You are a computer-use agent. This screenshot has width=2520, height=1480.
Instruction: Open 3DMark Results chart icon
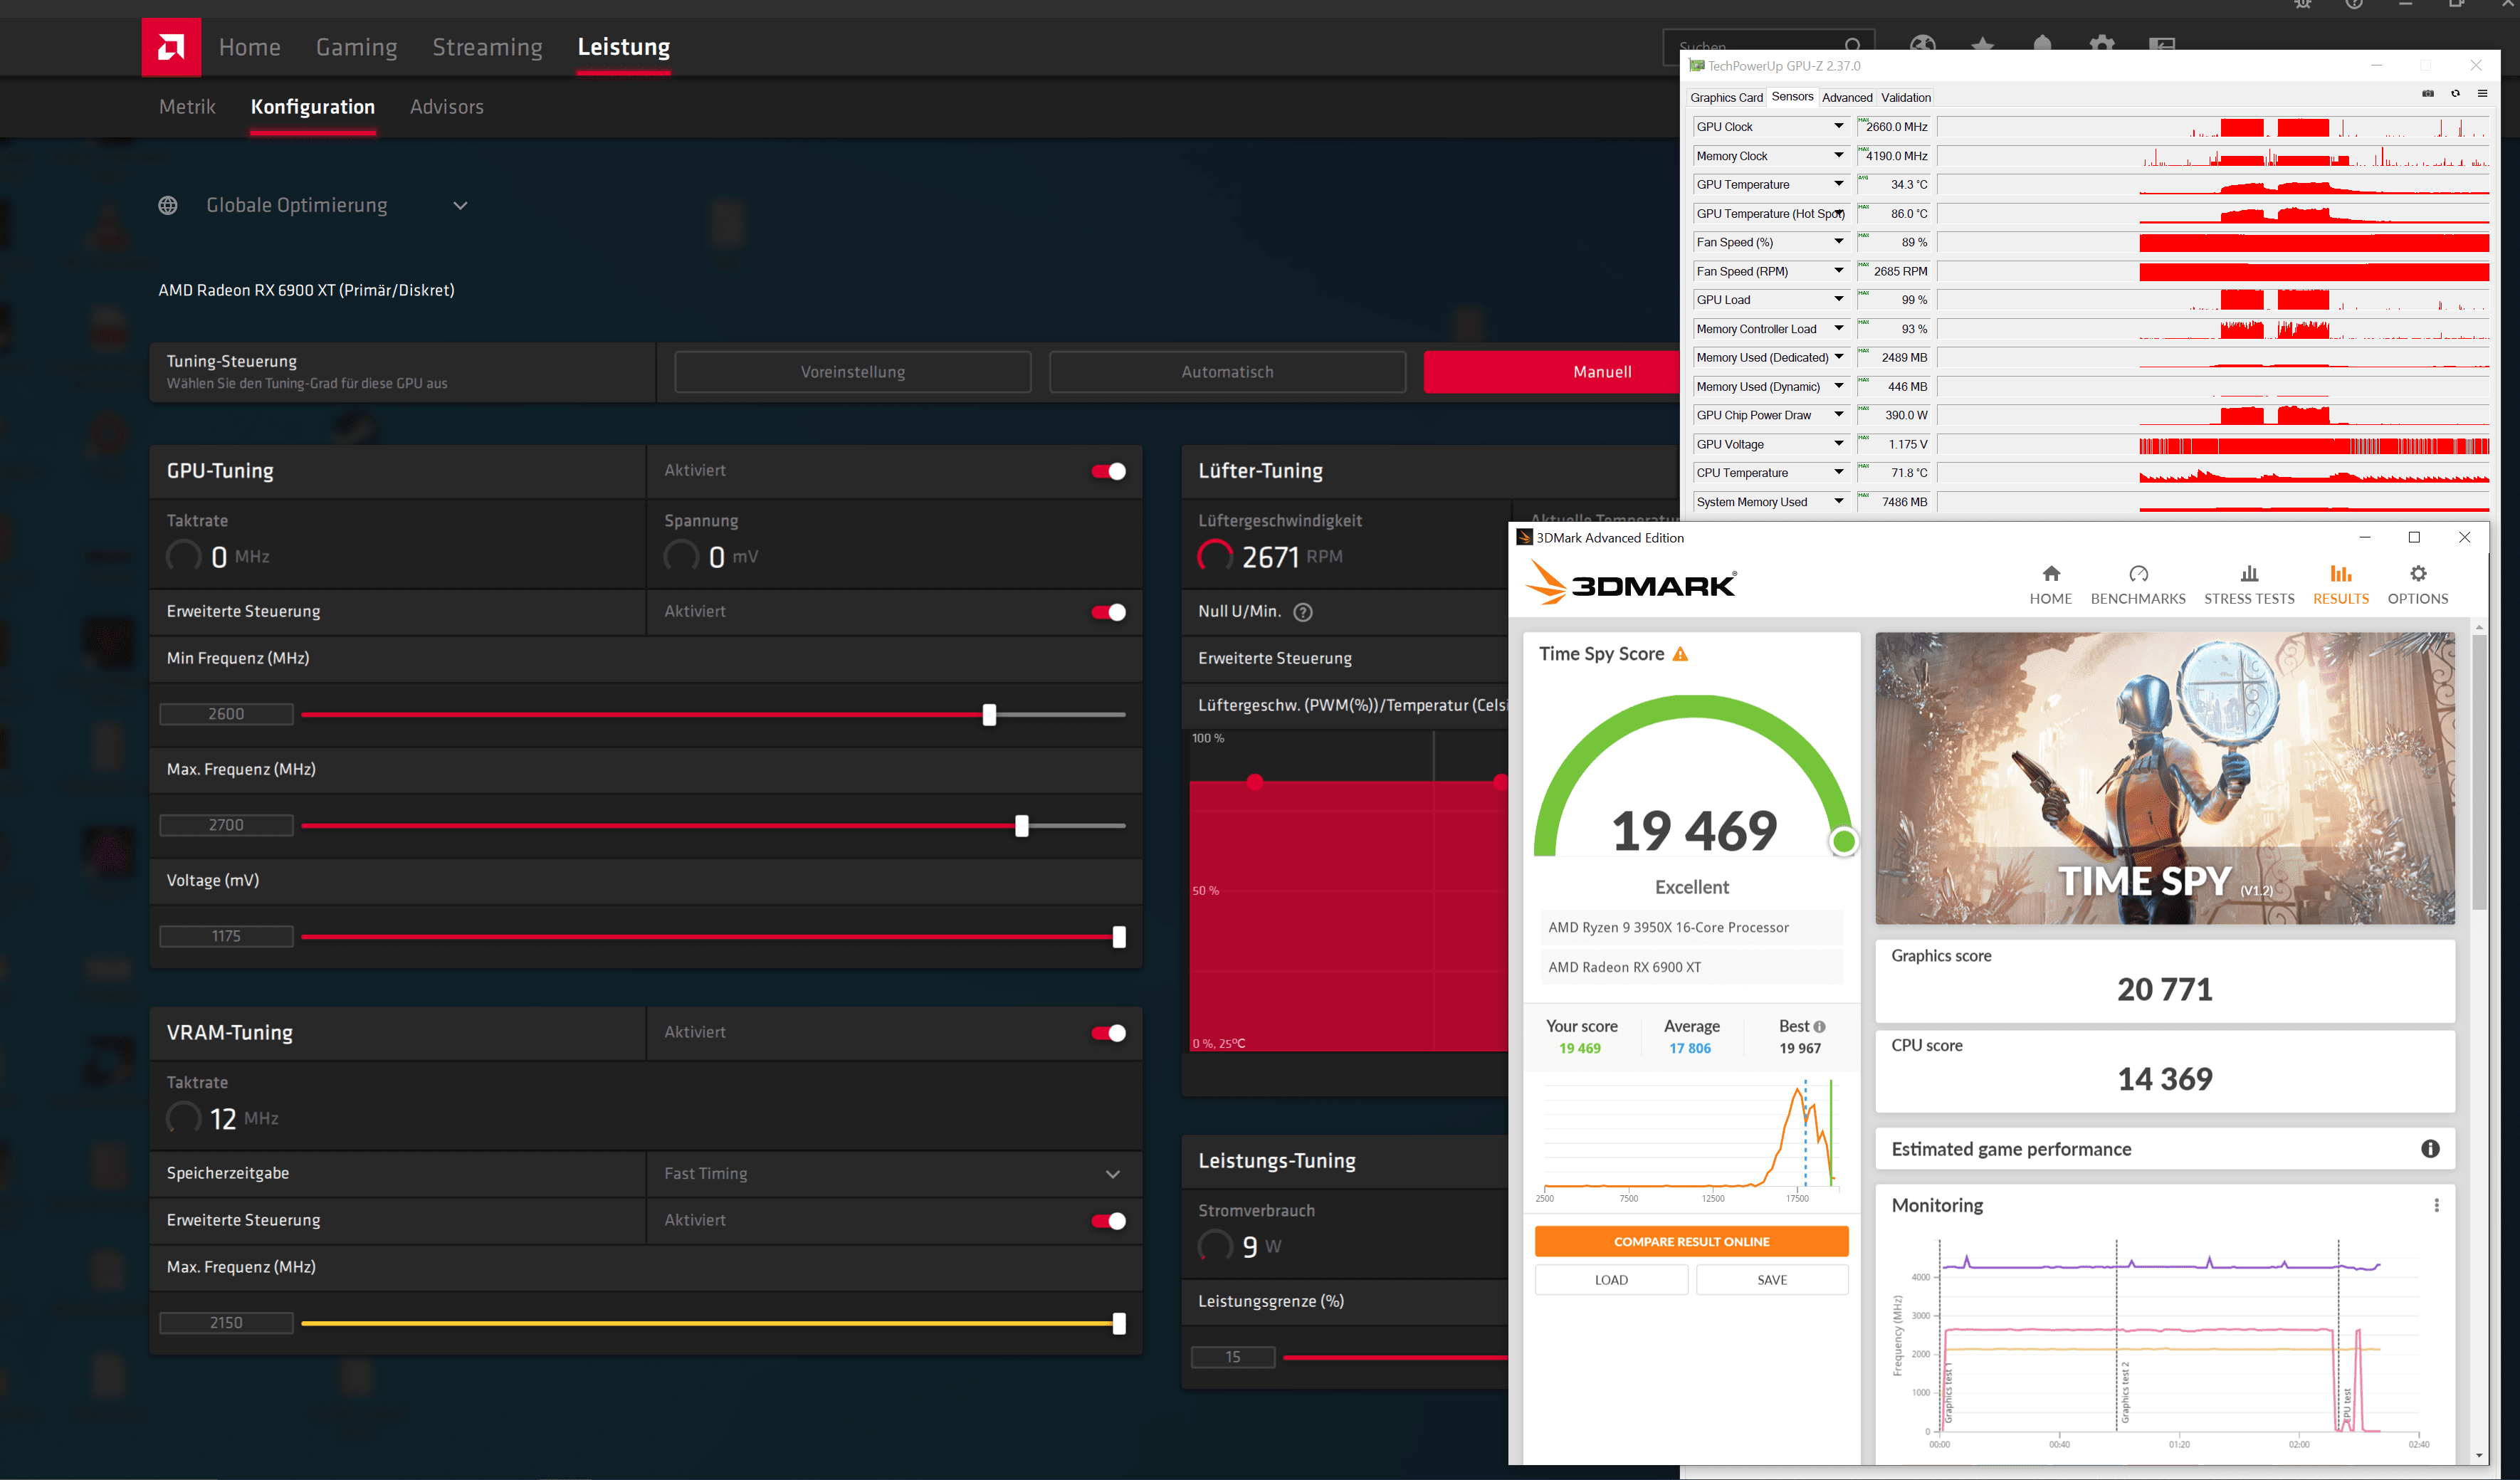pyautogui.click(x=2341, y=573)
